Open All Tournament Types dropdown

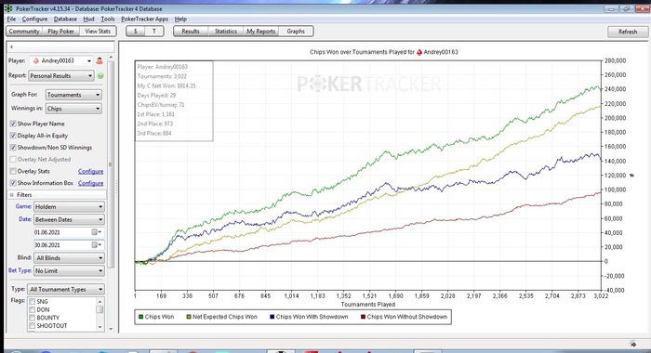pos(66,290)
